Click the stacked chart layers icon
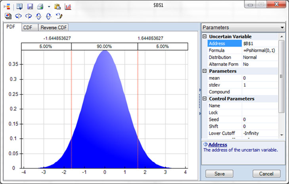 coord(8,16)
